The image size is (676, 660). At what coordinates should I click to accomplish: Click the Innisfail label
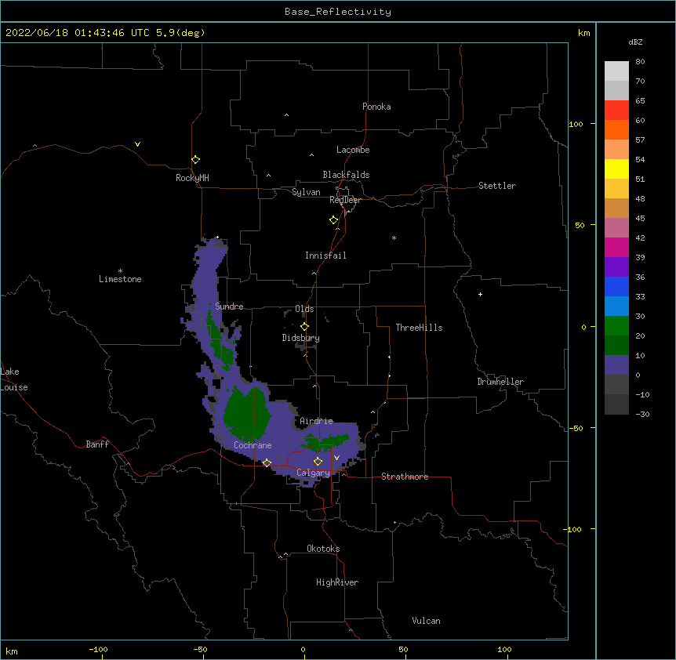pyautogui.click(x=325, y=256)
